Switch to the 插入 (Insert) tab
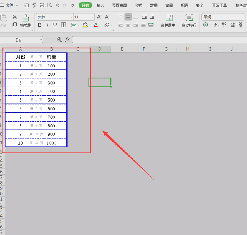 pyautogui.click(x=100, y=5)
